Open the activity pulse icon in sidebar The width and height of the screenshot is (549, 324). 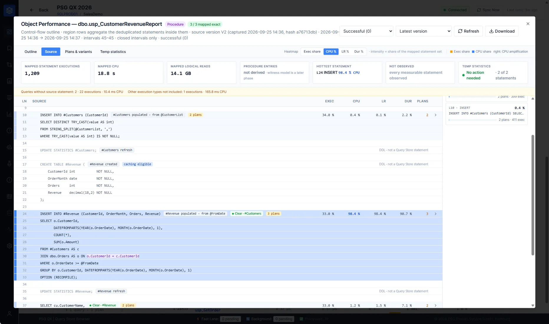[9, 229]
